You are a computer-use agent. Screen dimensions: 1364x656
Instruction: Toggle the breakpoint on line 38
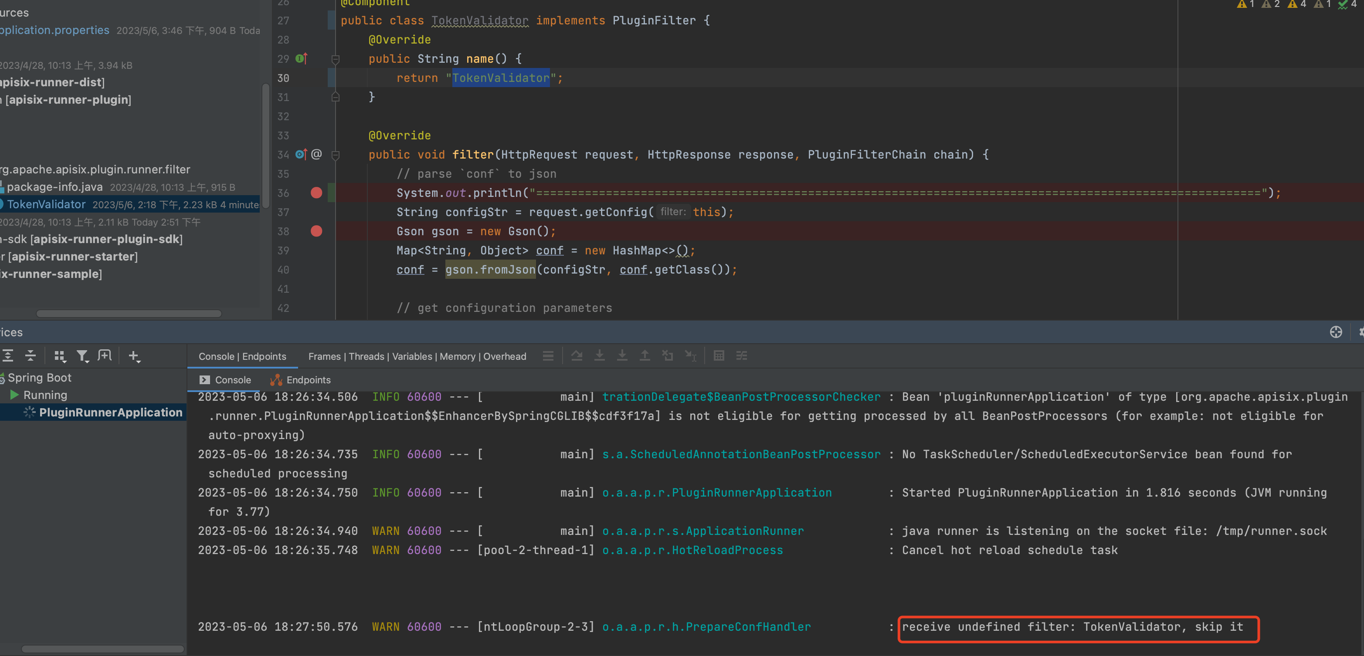pos(317,231)
